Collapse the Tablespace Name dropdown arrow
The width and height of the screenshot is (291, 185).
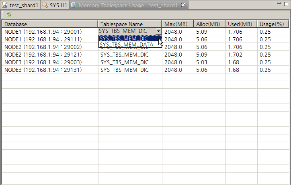point(159,31)
